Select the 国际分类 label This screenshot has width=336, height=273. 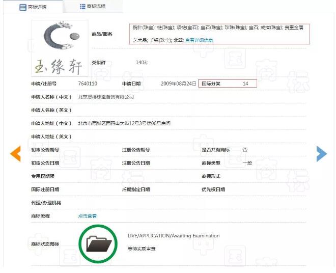[211, 84]
